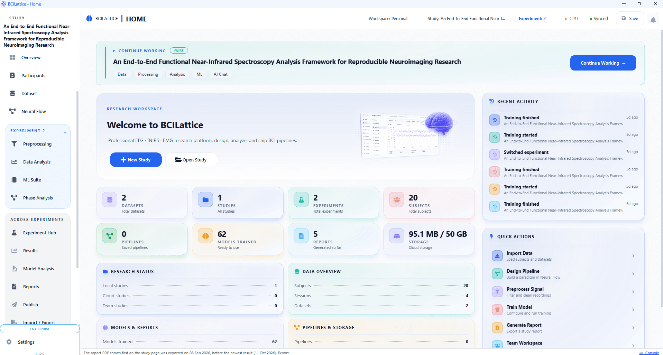
Task: Open Phase Analysis in sidebar
Action: (38, 198)
